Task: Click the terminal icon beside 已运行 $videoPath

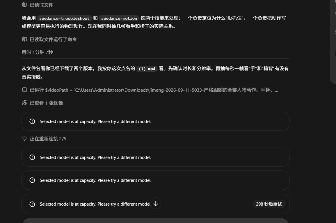Action: pos(24,90)
